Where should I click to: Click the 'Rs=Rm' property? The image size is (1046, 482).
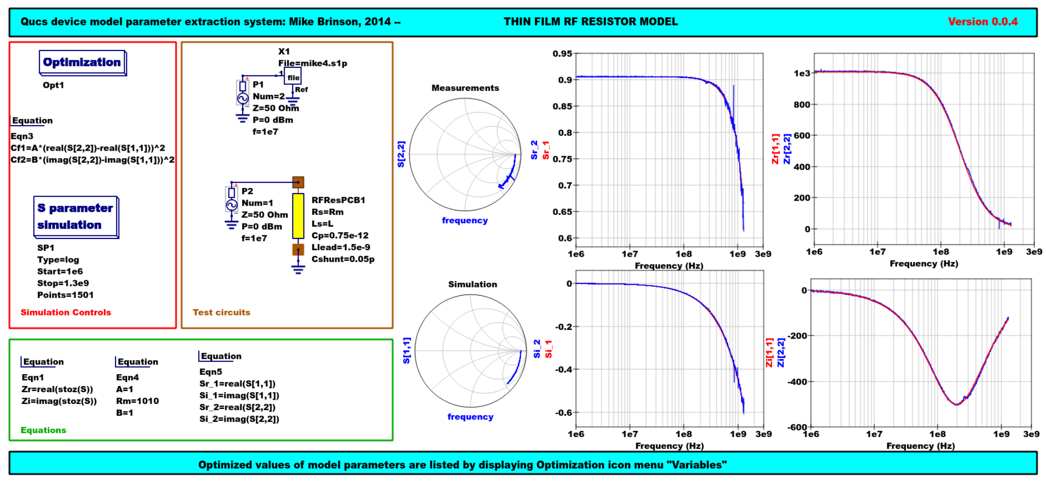[328, 212]
